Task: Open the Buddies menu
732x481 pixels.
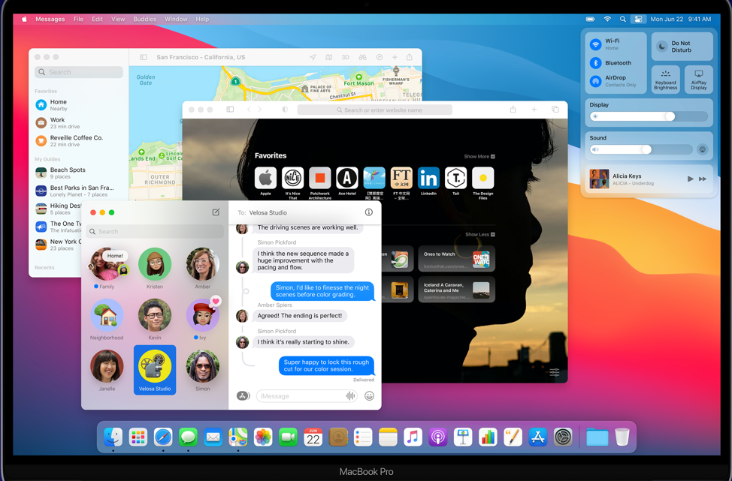Action: (x=144, y=19)
